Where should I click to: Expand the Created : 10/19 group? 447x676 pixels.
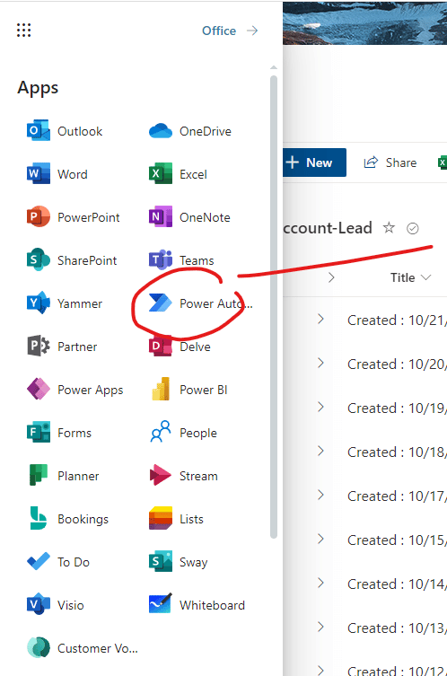click(320, 407)
